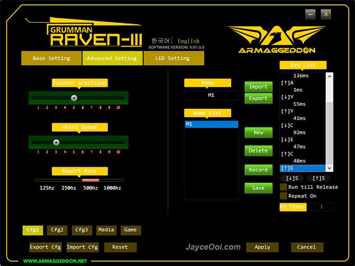
Task: Create a New macro
Action: [258, 132]
